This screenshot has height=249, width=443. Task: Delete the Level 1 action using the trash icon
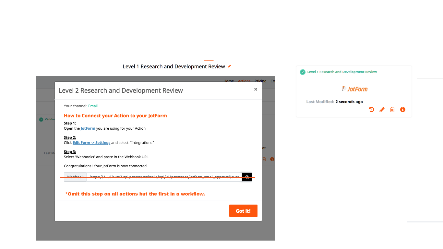392,110
